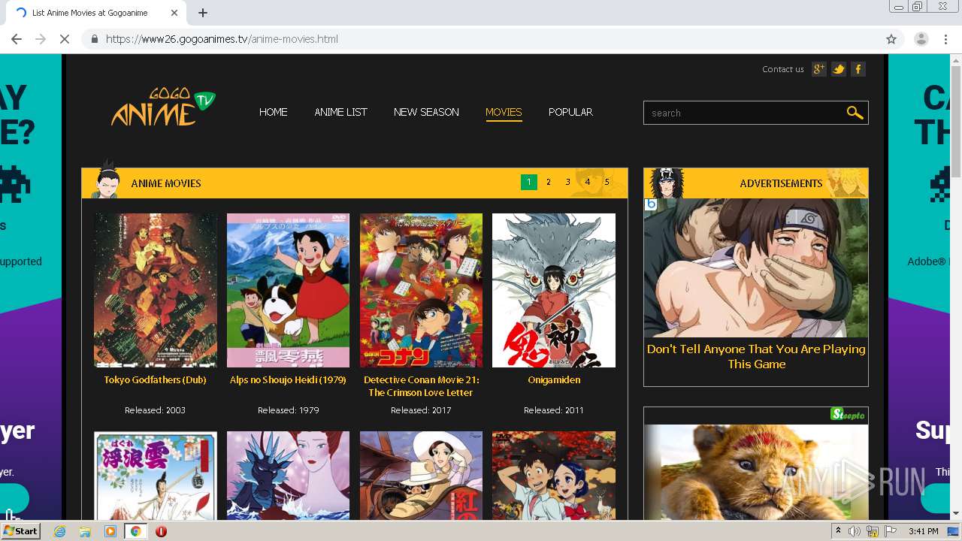Click the lion cub advertisement image

[756, 471]
